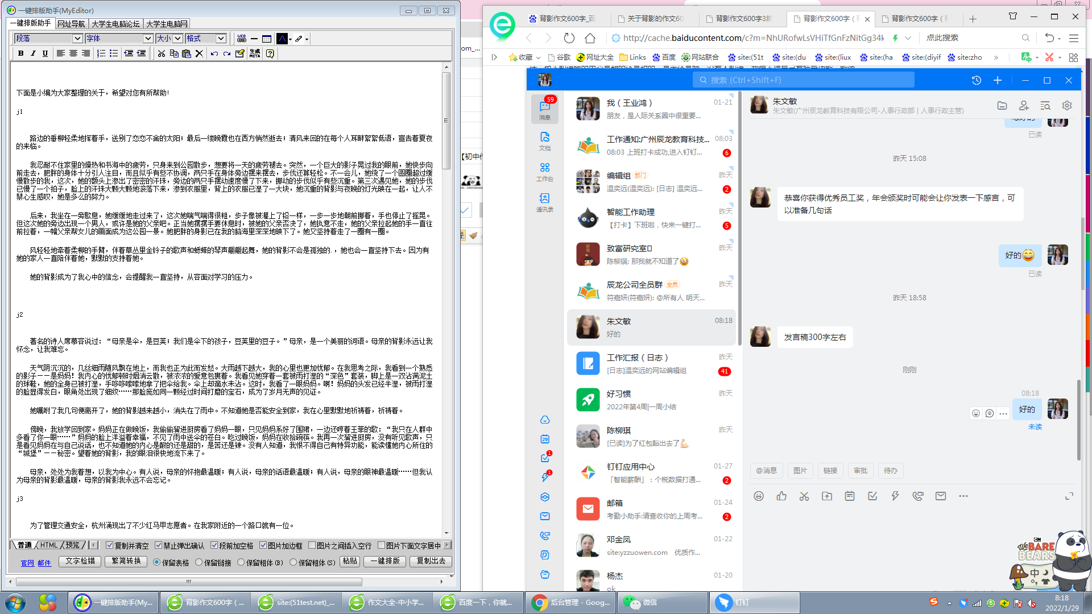Select the 保留链接 radio button
Screen dimensions: 1092x614
pyautogui.click(x=198, y=562)
